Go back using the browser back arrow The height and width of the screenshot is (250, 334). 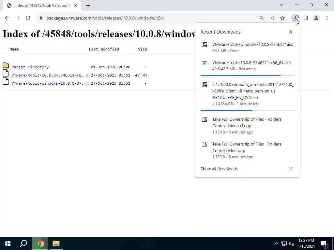tap(7, 18)
